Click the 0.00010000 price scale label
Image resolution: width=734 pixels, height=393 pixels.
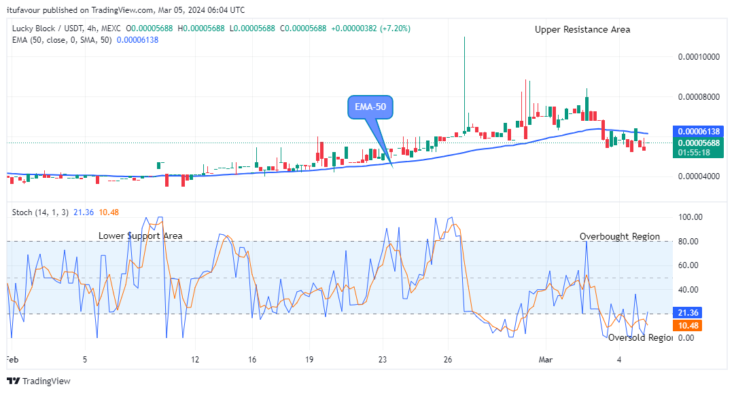pos(699,57)
